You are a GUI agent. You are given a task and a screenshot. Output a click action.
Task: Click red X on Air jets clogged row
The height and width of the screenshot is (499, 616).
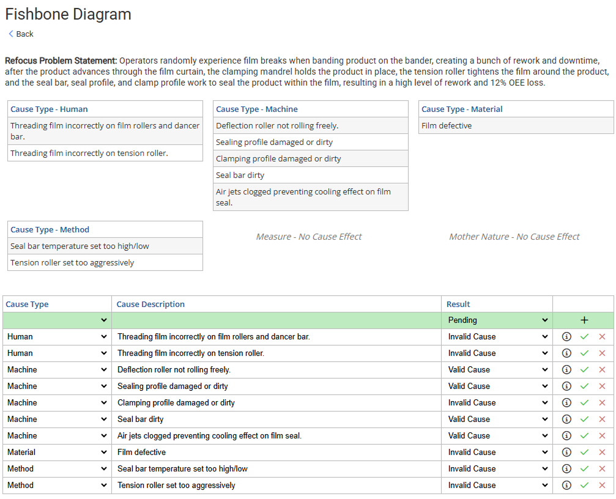(602, 436)
